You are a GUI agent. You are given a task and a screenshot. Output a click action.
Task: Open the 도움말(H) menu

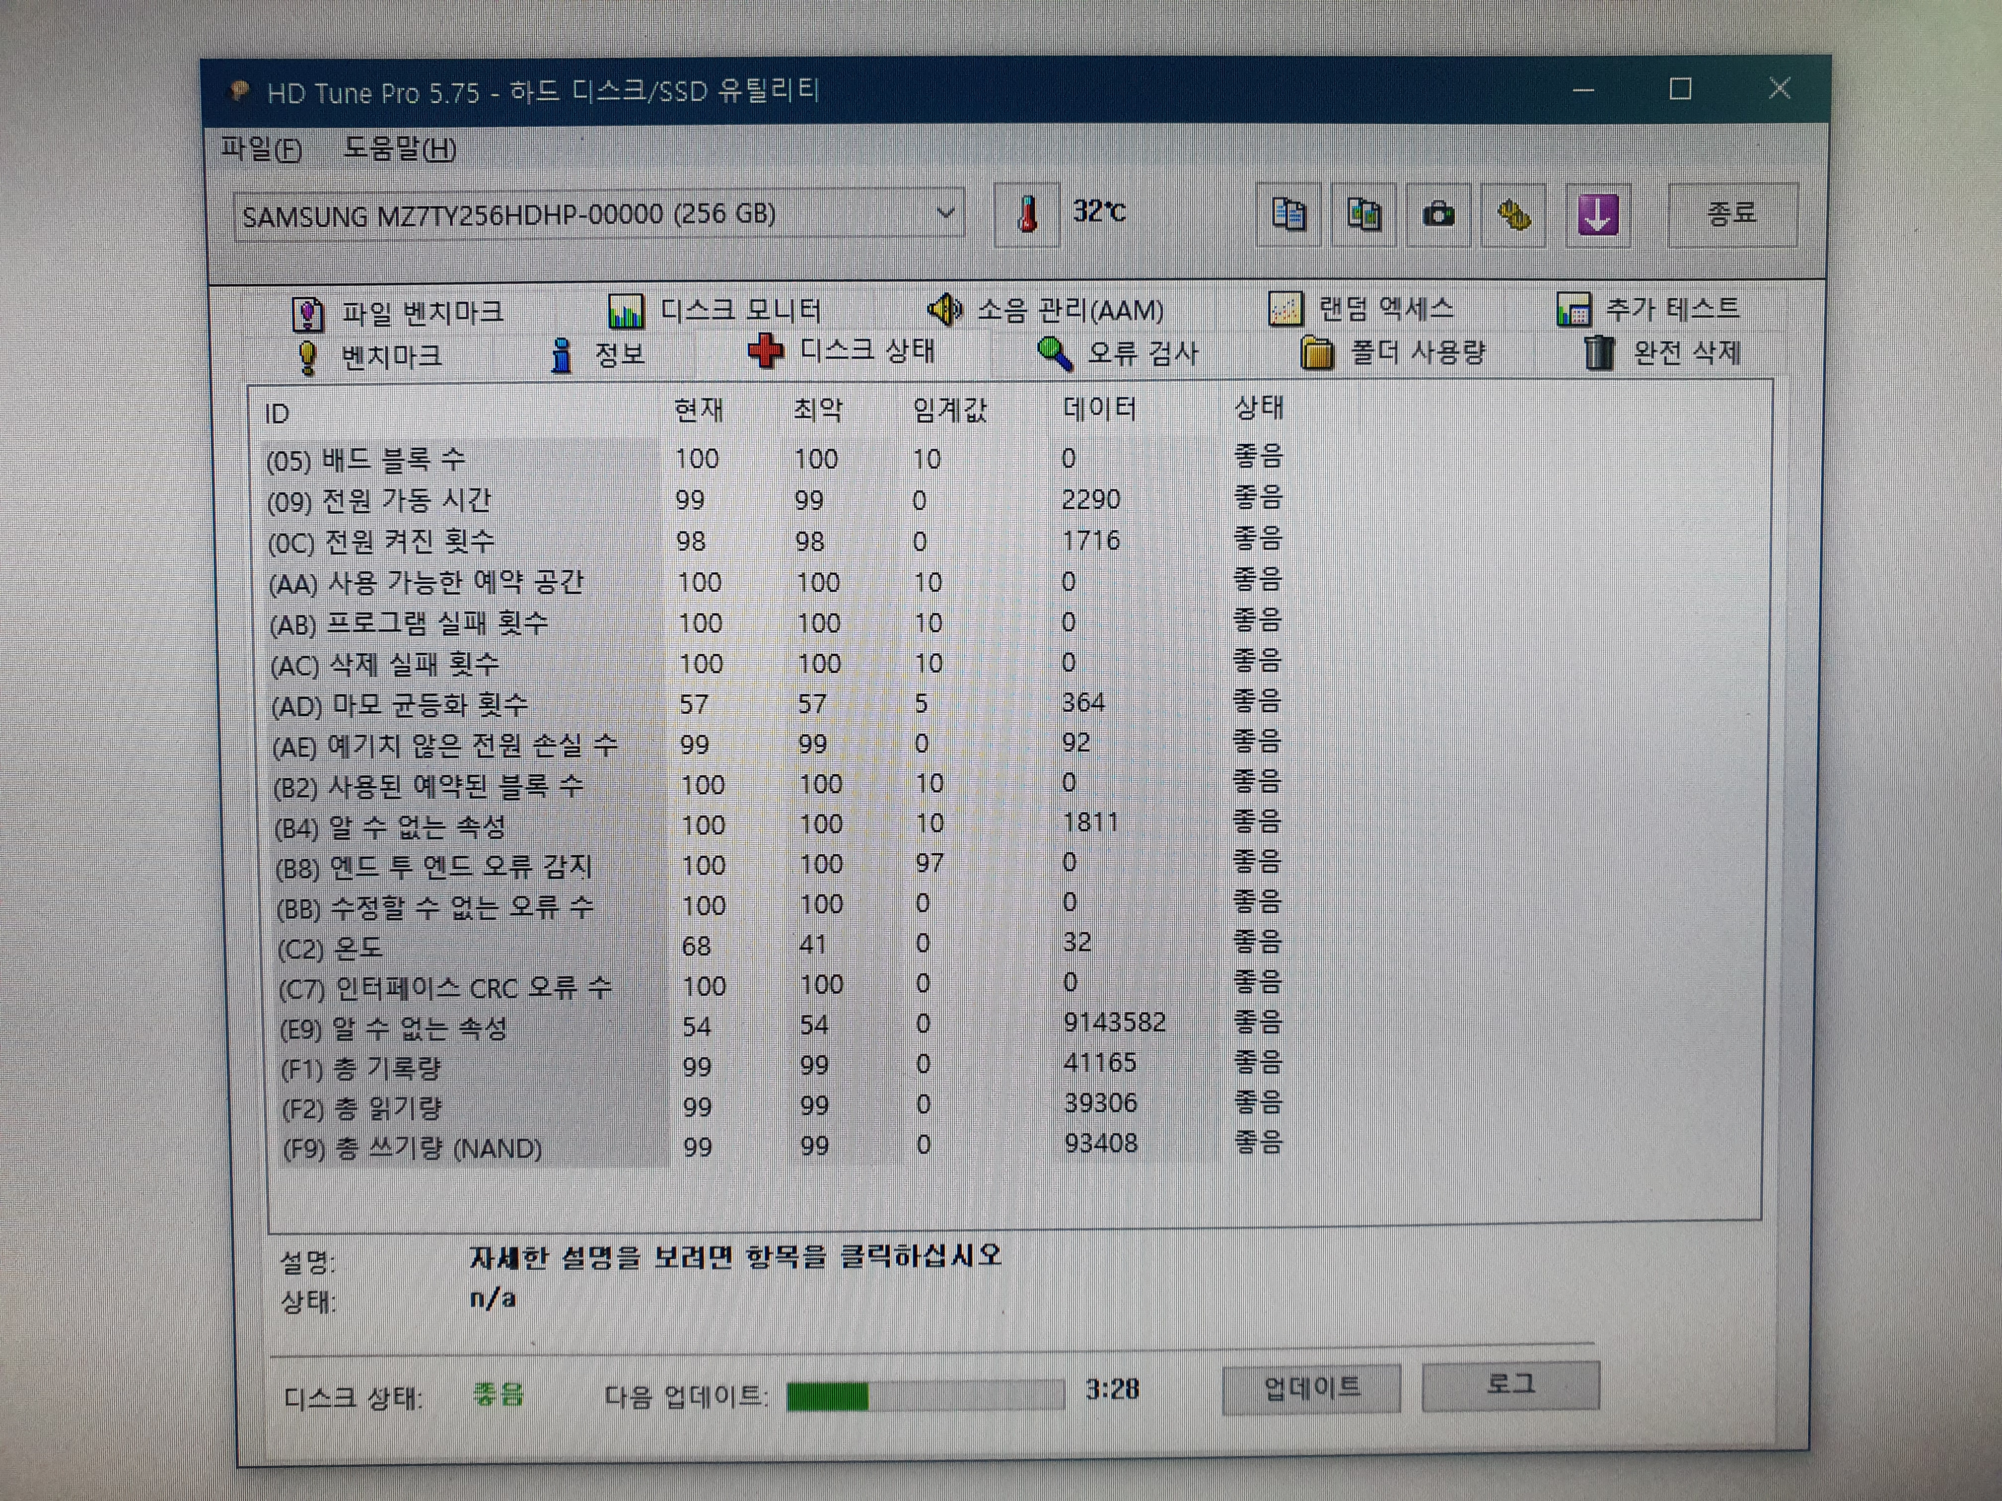(x=399, y=148)
